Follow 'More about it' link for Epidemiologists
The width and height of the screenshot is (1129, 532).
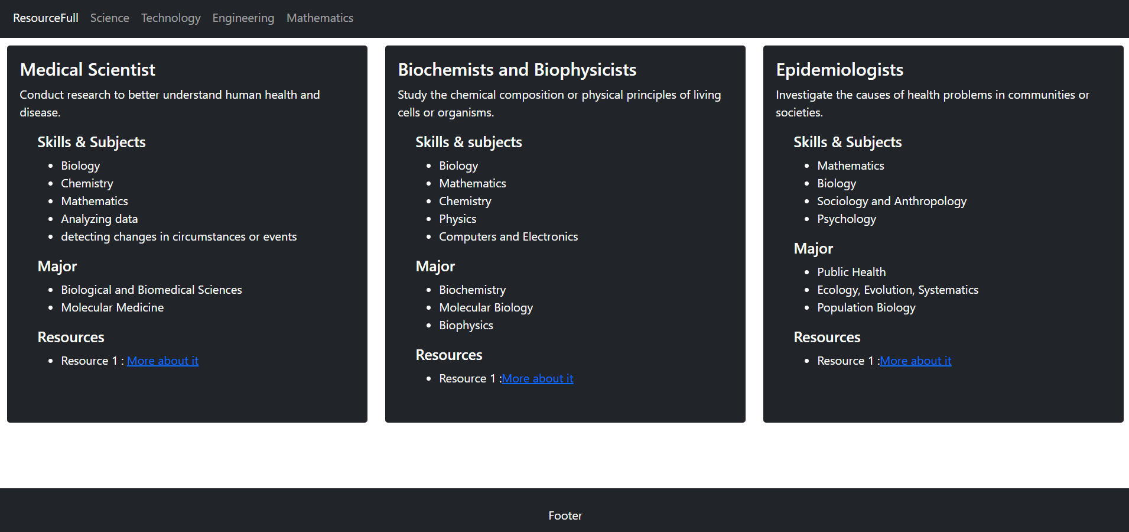(915, 361)
